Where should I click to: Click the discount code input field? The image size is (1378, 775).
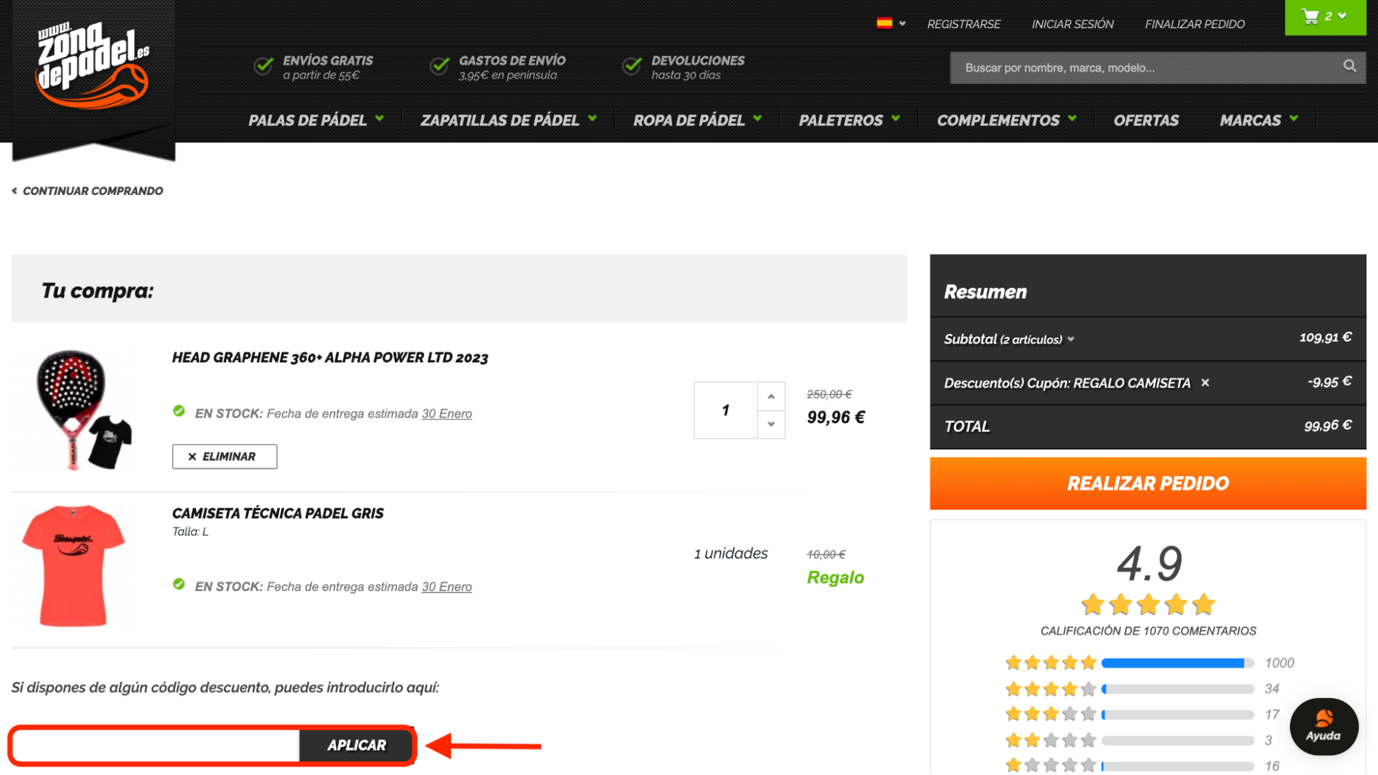click(156, 745)
